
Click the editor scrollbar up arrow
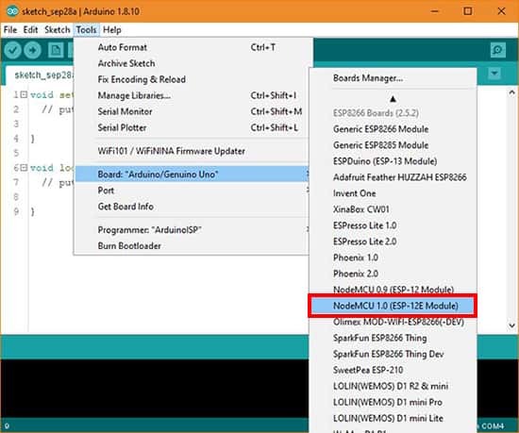511,92
